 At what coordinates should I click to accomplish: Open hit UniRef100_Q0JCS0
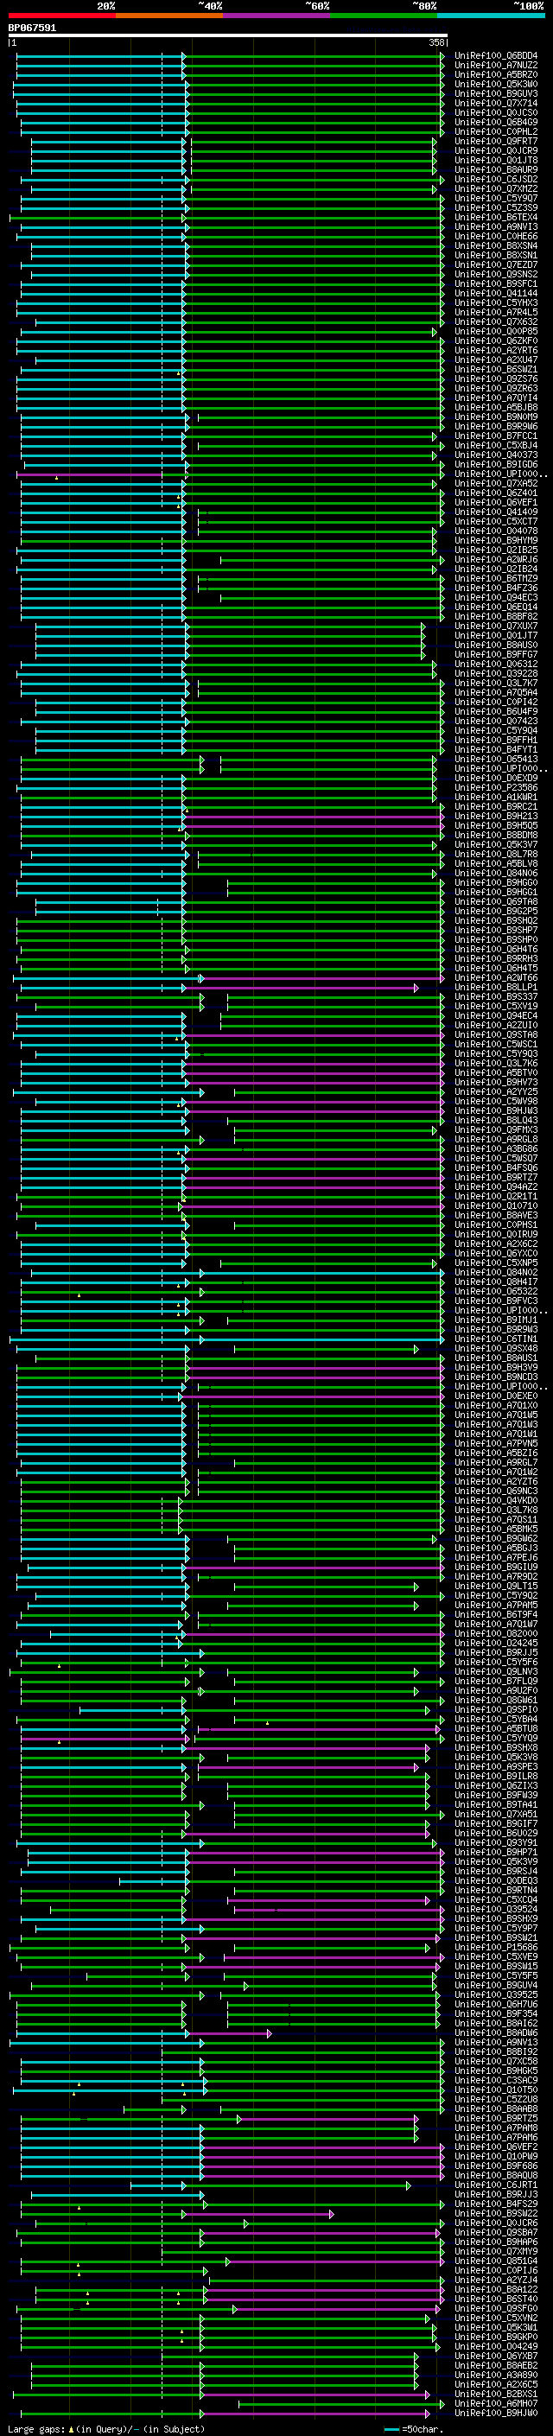[496, 112]
